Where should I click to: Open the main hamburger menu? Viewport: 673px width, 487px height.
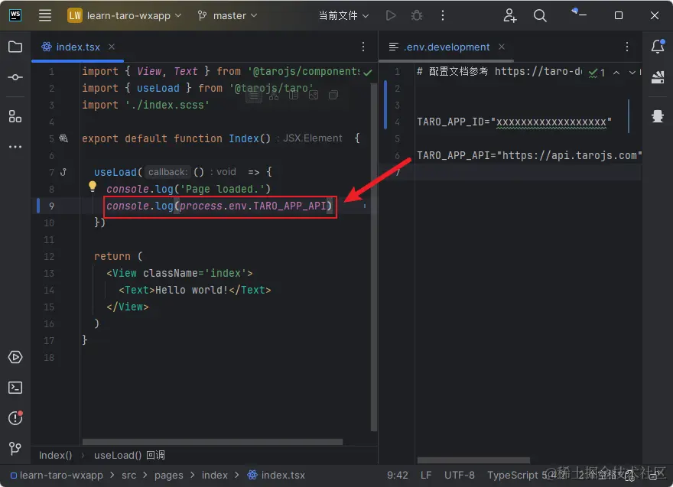click(44, 15)
